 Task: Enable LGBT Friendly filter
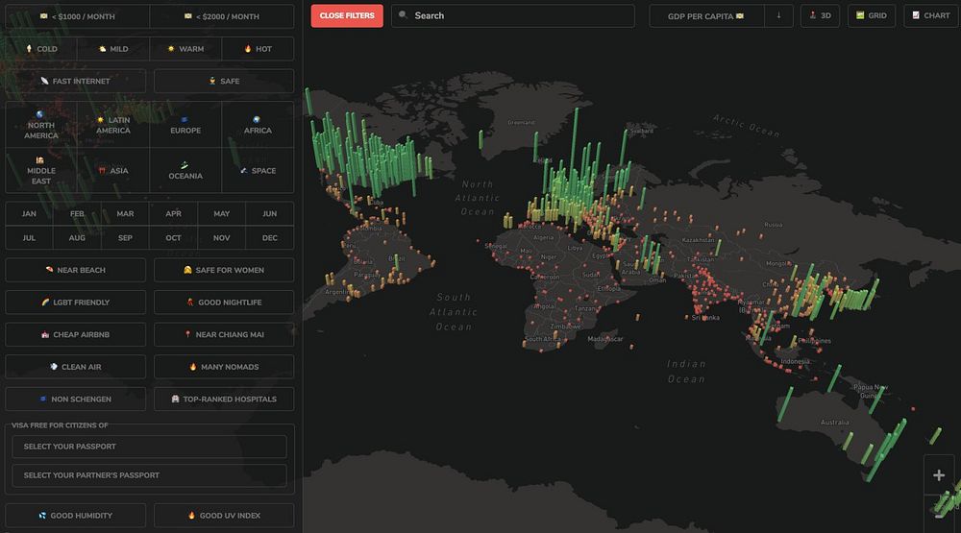click(x=75, y=303)
